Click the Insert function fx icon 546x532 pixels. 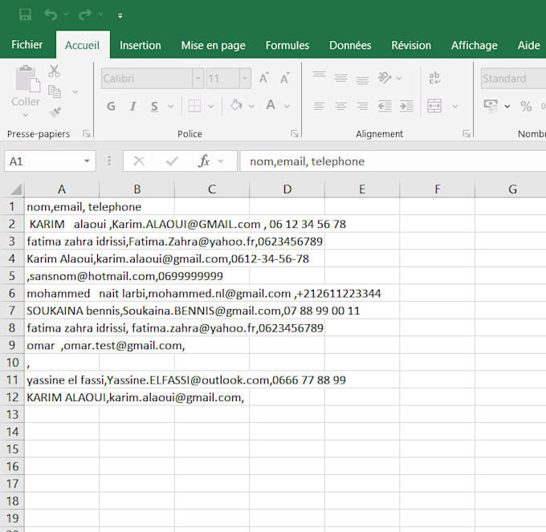[204, 161]
